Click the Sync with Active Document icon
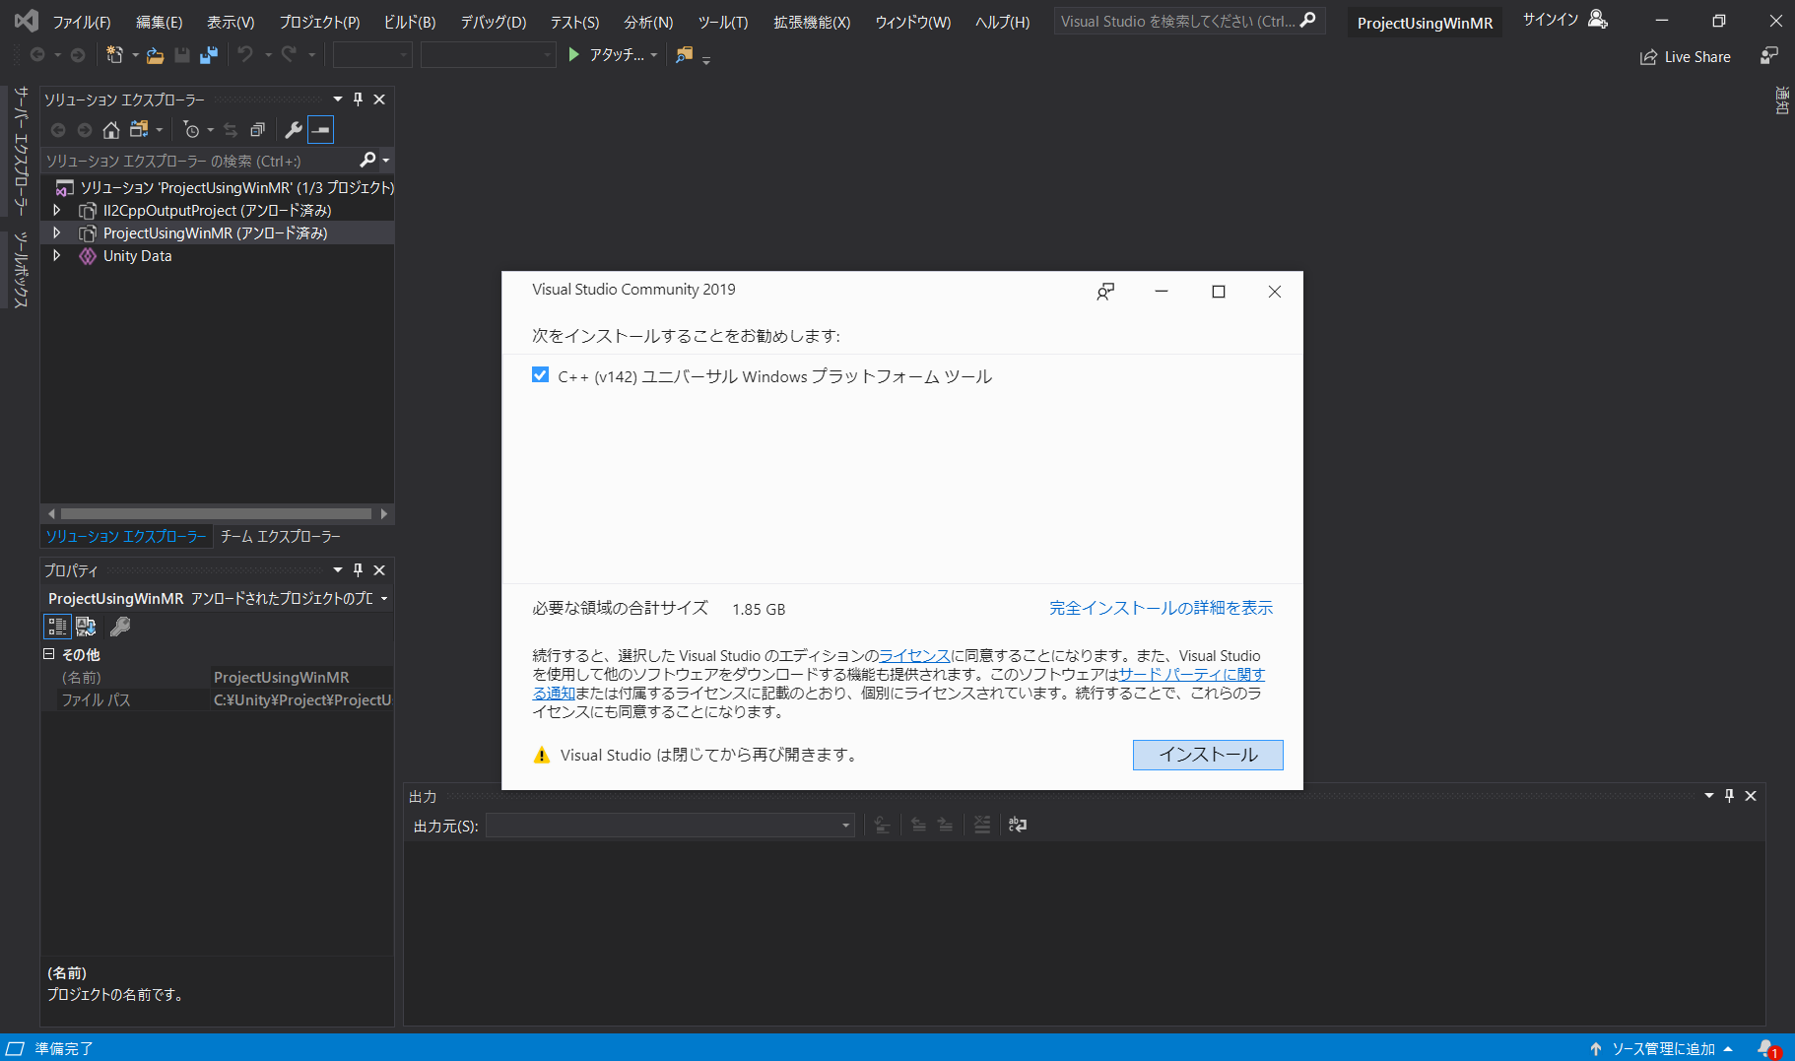 (x=230, y=129)
